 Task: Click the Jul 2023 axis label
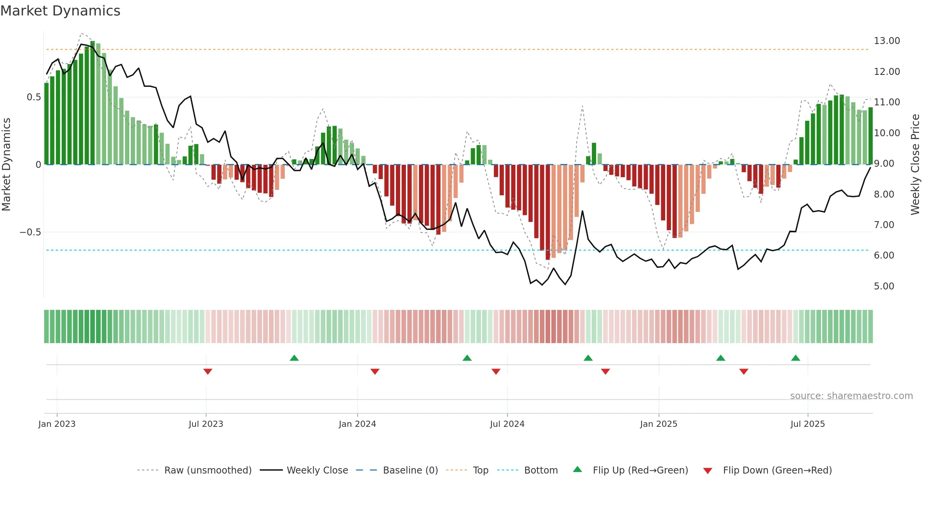tap(206, 424)
